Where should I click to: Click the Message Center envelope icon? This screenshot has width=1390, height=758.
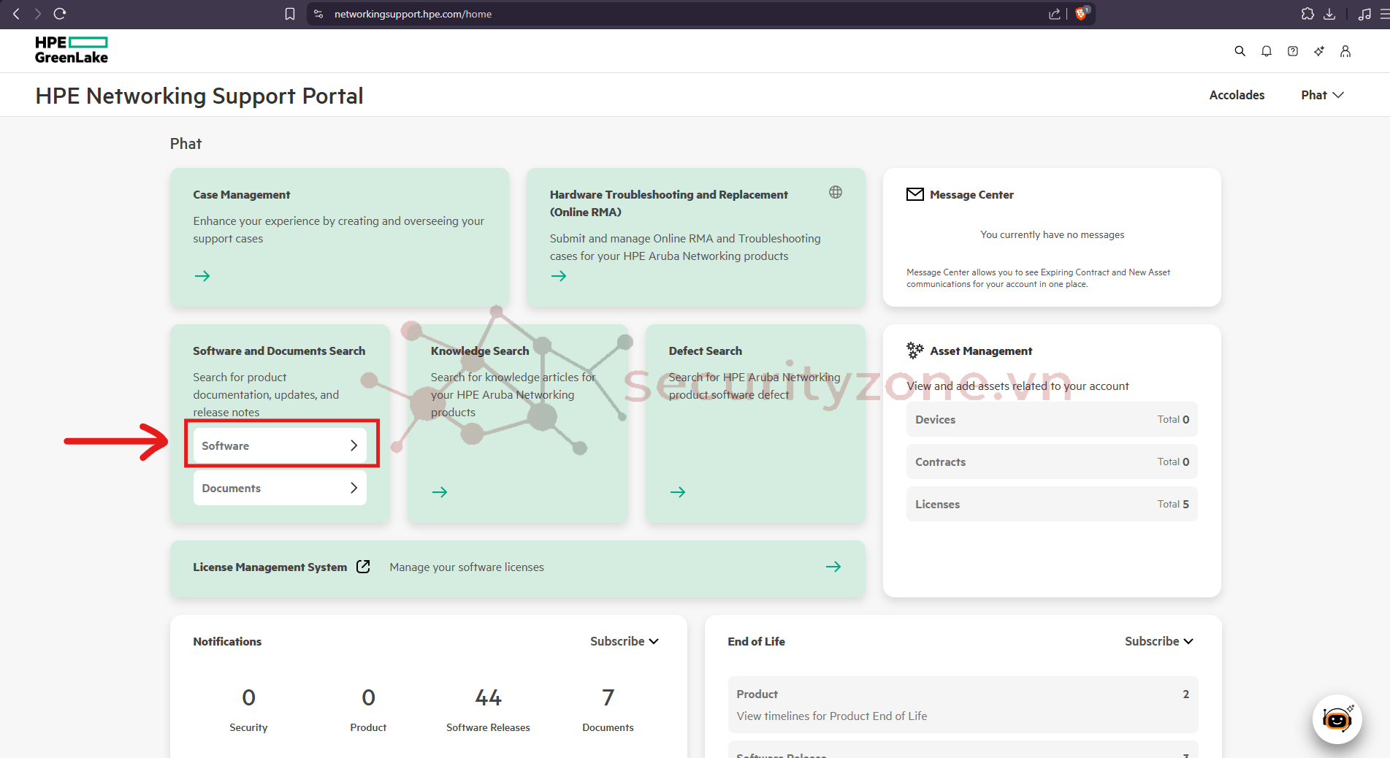pyautogui.click(x=914, y=194)
